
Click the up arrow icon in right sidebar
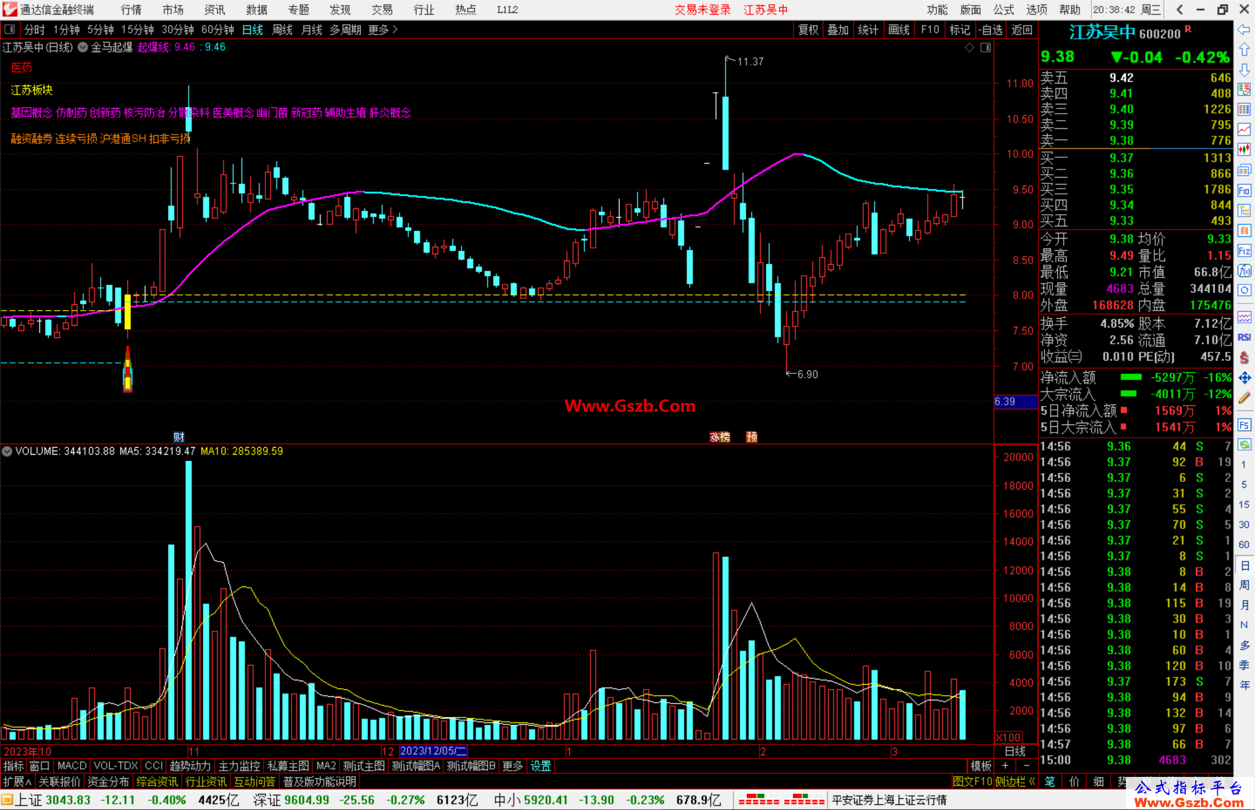click(x=1244, y=50)
